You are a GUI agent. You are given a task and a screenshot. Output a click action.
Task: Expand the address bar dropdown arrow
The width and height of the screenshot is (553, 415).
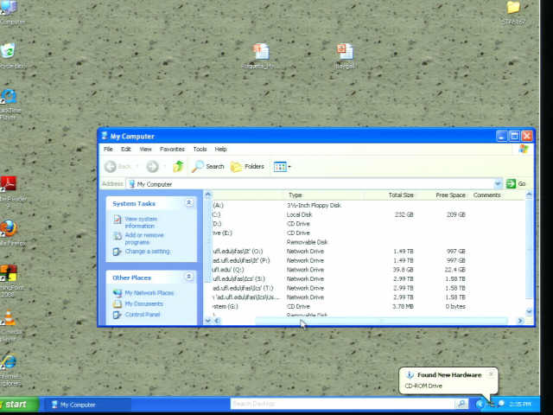[x=498, y=183]
